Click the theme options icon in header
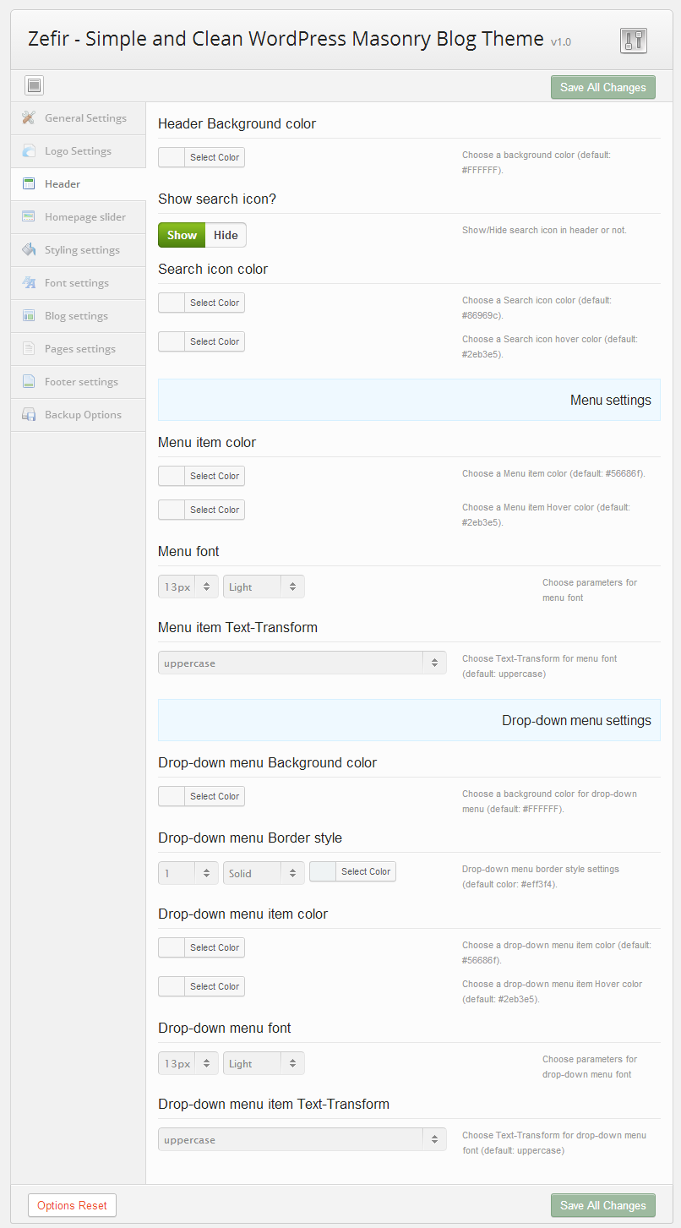The height and width of the screenshot is (1228, 681). pyautogui.click(x=633, y=41)
